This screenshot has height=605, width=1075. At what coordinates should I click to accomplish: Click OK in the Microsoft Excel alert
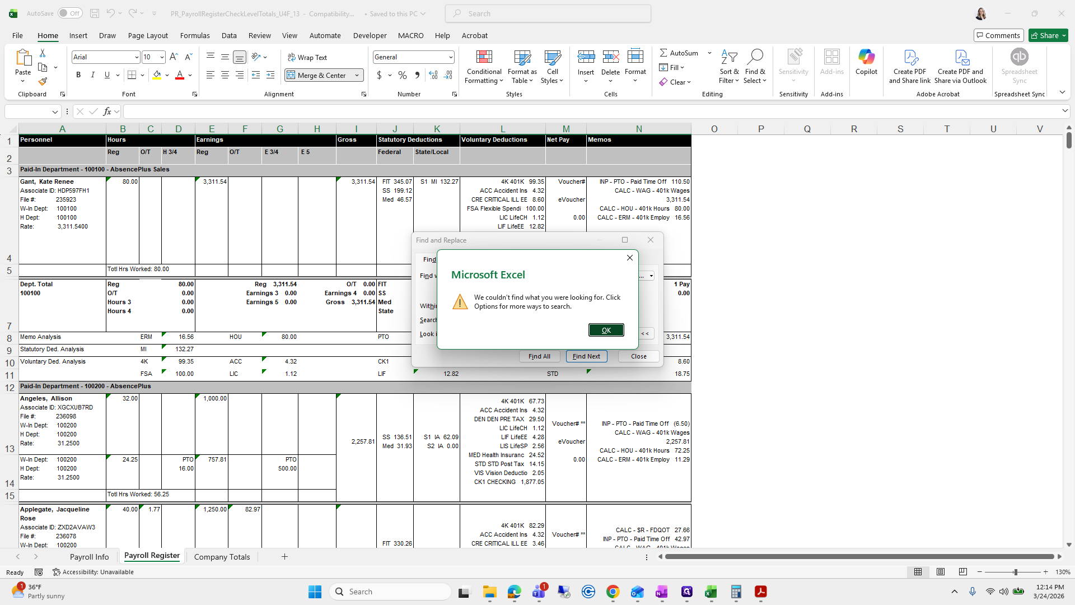(x=606, y=330)
